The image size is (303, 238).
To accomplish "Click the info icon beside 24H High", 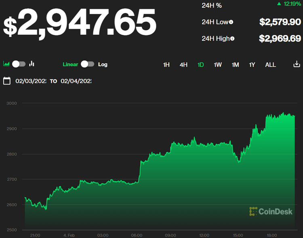I will (232, 38).
